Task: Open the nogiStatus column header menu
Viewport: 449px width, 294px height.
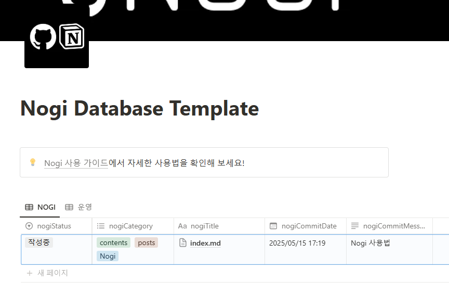Action: click(56, 226)
